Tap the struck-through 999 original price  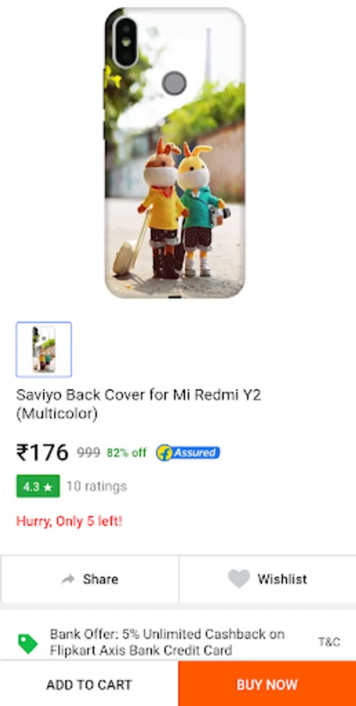88,453
